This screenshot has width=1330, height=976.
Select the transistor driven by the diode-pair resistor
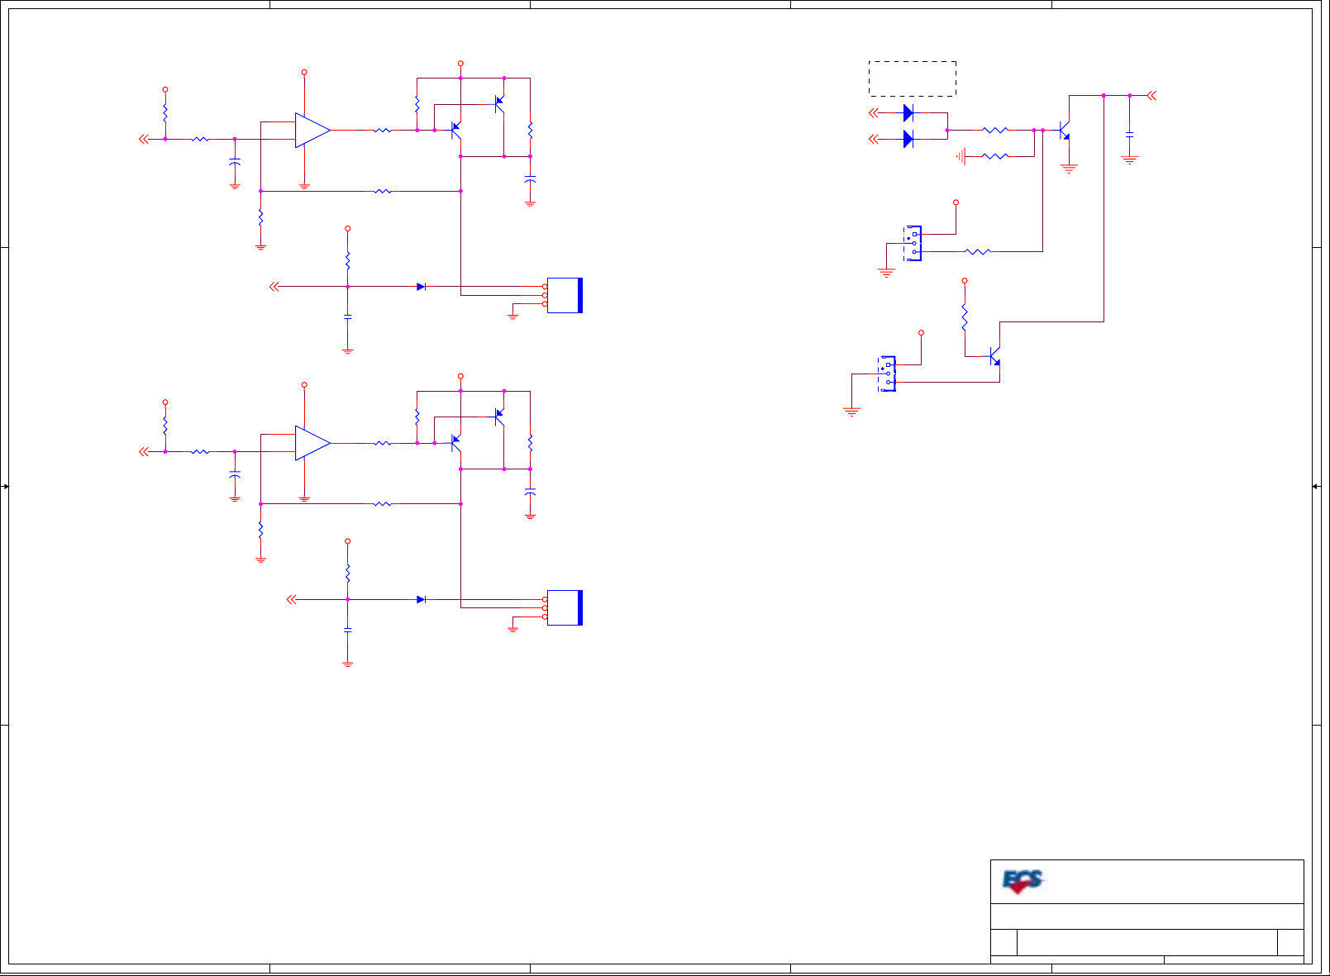pyautogui.click(x=1065, y=131)
